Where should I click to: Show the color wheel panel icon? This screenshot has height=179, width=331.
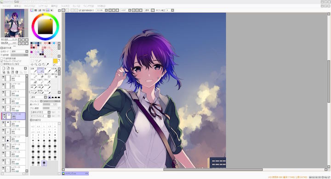(32, 10)
